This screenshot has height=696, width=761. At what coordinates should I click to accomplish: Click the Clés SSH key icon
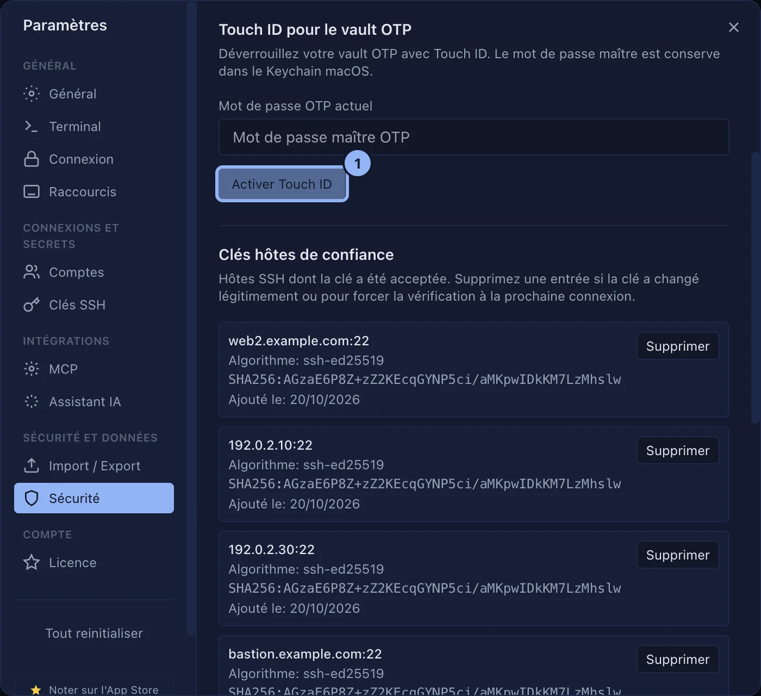coord(32,304)
